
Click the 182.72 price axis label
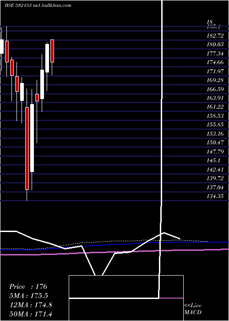click(x=215, y=35)
